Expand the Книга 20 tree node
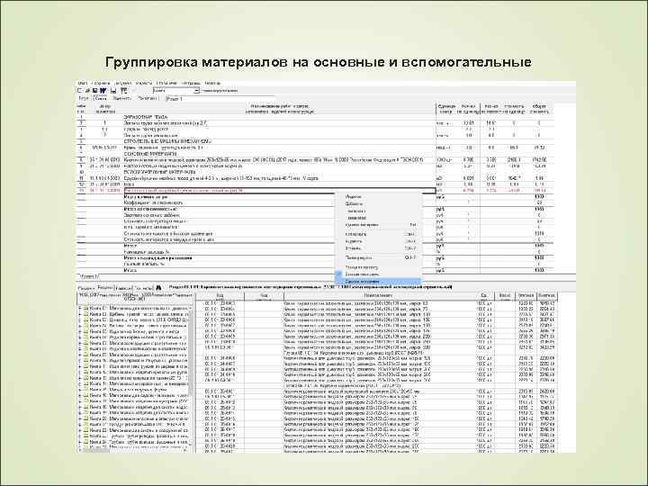This screenshot has width=648, height=486. tap(80, 418)
